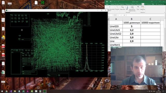Click the active green app icon in taskbar
Image resolution: width=166 pixels, height=93 pixels.
point(45,91)
